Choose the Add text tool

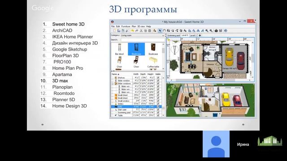[x=185, y=31]
